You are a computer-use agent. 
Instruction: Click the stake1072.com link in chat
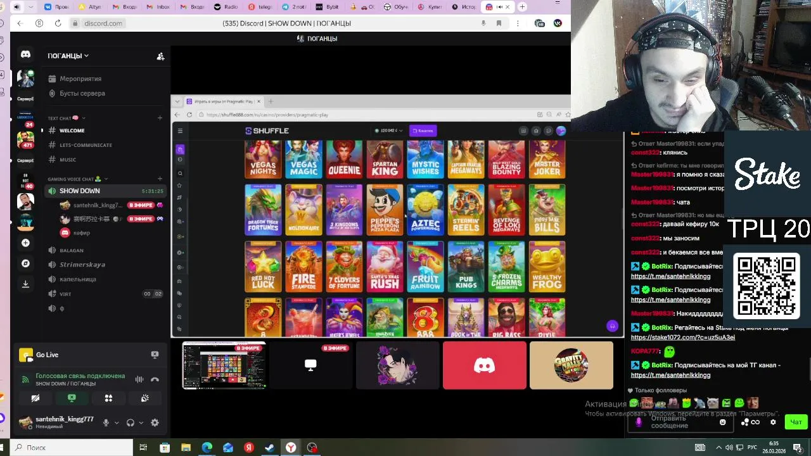pyautogui.click(x=683, y=338)
